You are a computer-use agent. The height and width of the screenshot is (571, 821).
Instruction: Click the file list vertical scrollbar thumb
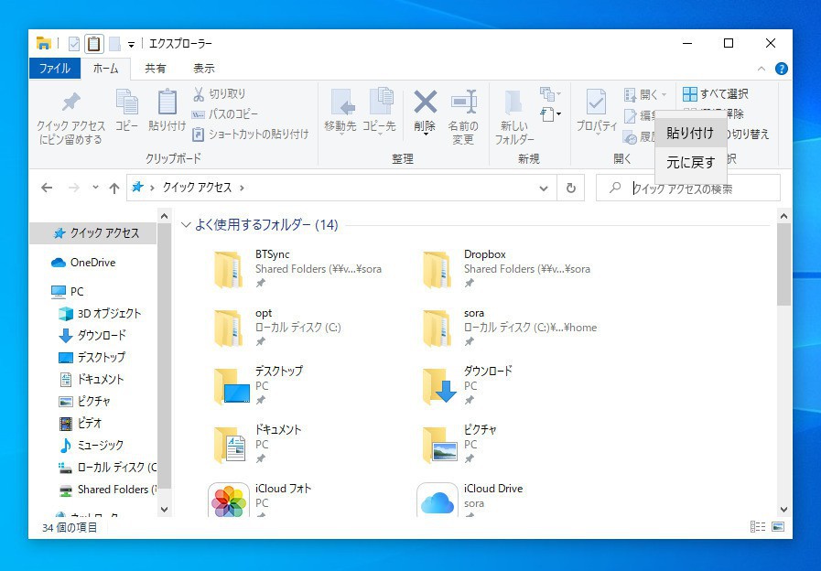[x=783, y=264]
